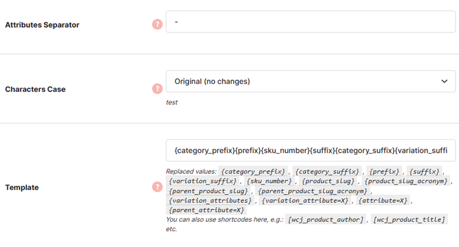Viewport: 459px width, 247px height.
Task: Open the Characters Case dropdown
Action: pos(311,81)
